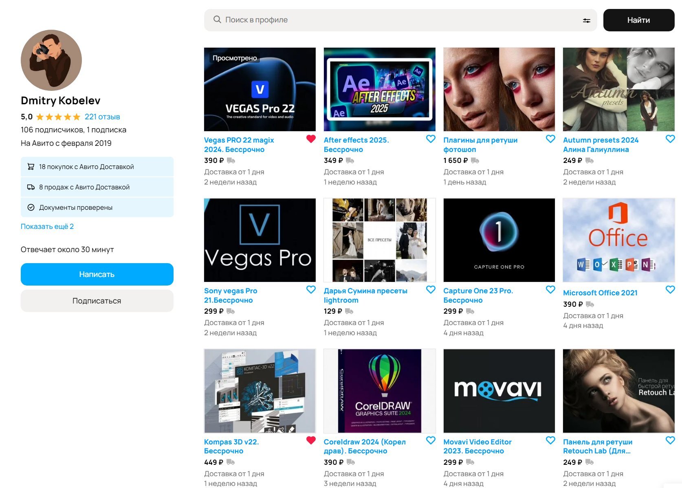
Task: Open Office logo thumbnail
Action: pyautogui.click(x=619, y=240)
